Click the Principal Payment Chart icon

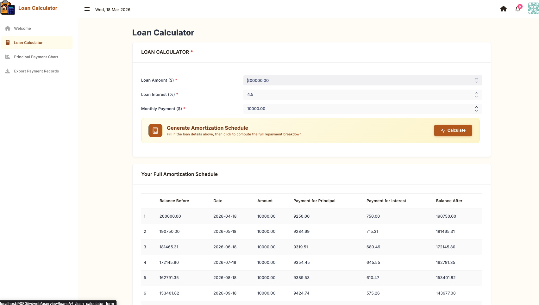coord(8,57)
